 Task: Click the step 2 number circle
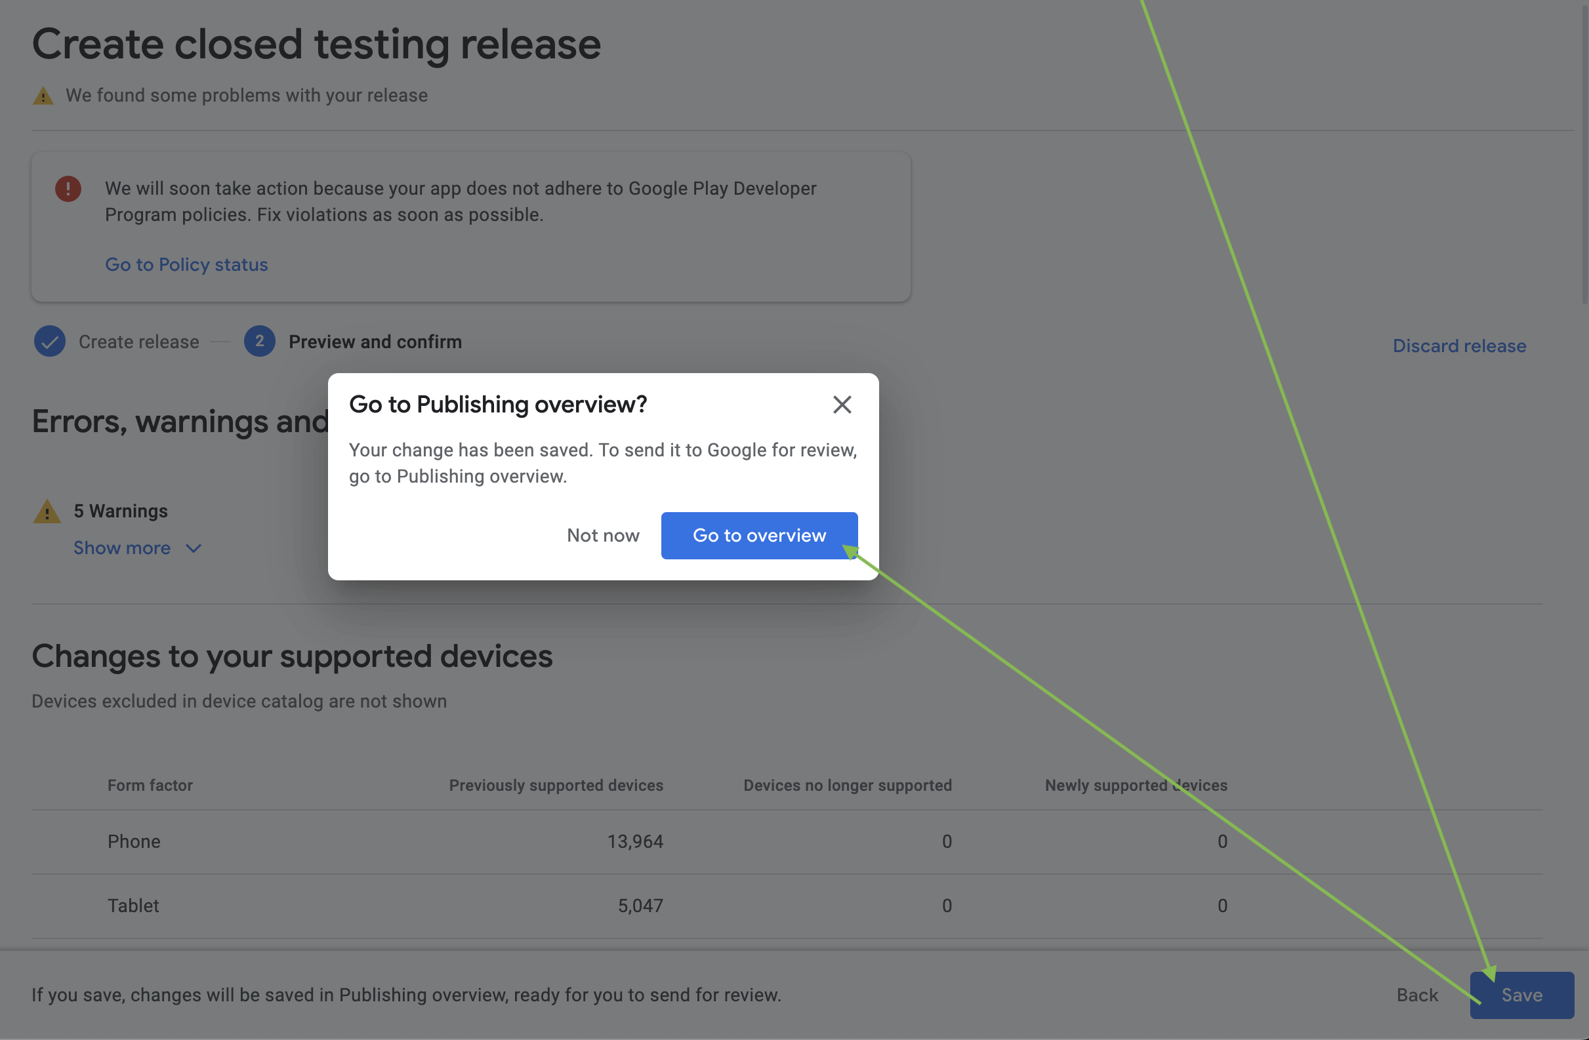[260, 342]
